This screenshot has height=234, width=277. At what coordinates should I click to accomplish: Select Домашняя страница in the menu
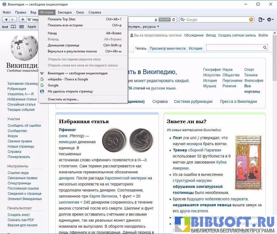pos(63,45)
